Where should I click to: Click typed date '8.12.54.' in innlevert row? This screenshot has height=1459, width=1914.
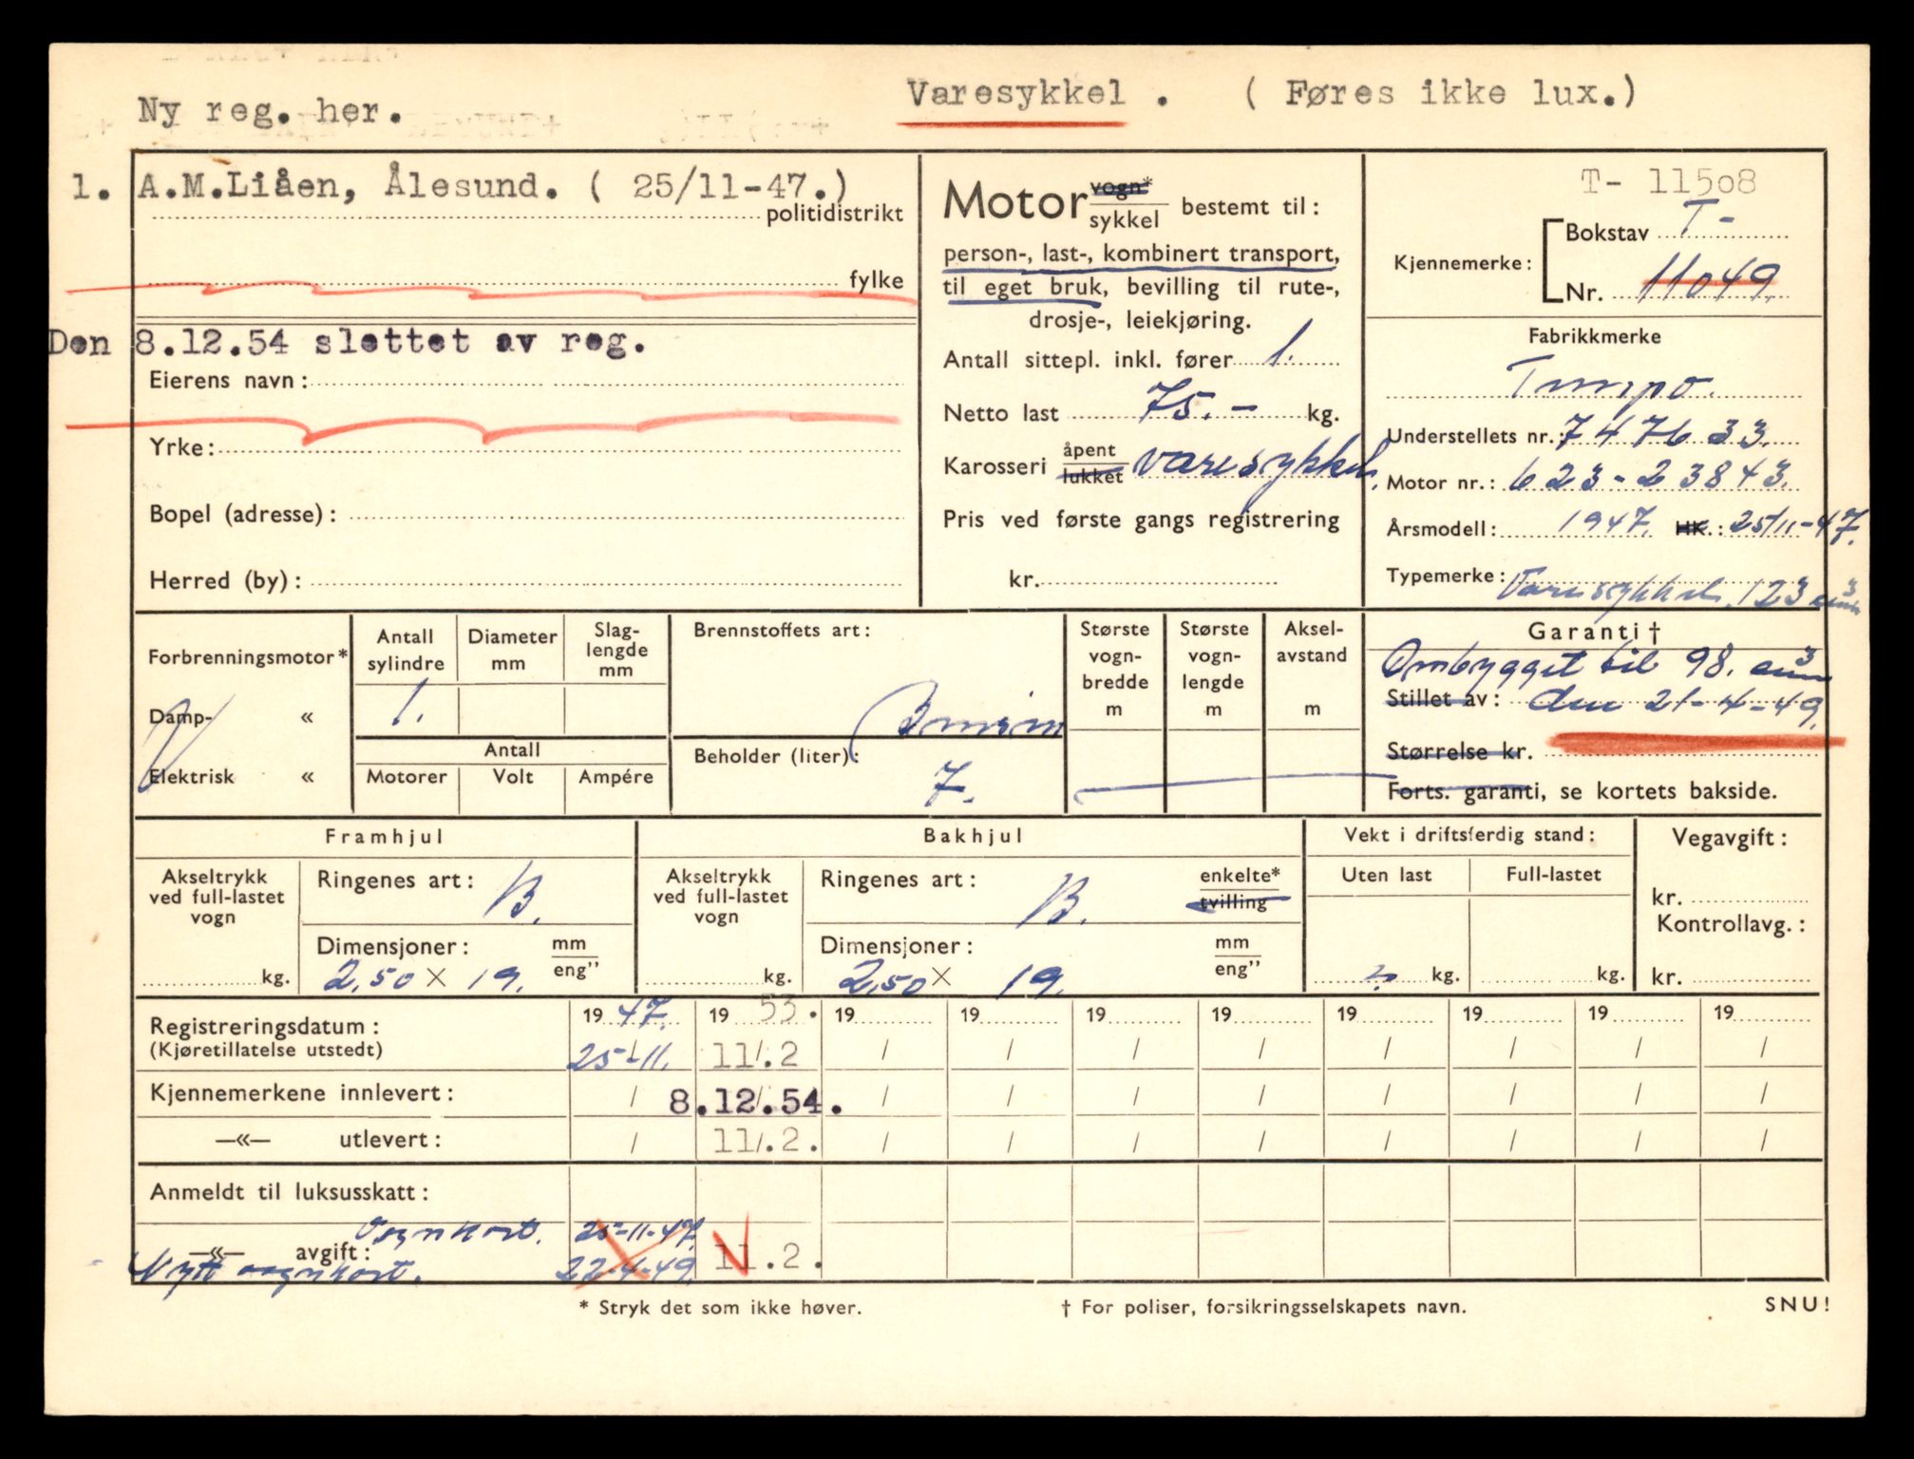[x=754, y=1102]
